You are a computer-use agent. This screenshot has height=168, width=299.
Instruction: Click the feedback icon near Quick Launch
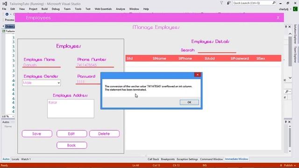click(228, 3)
